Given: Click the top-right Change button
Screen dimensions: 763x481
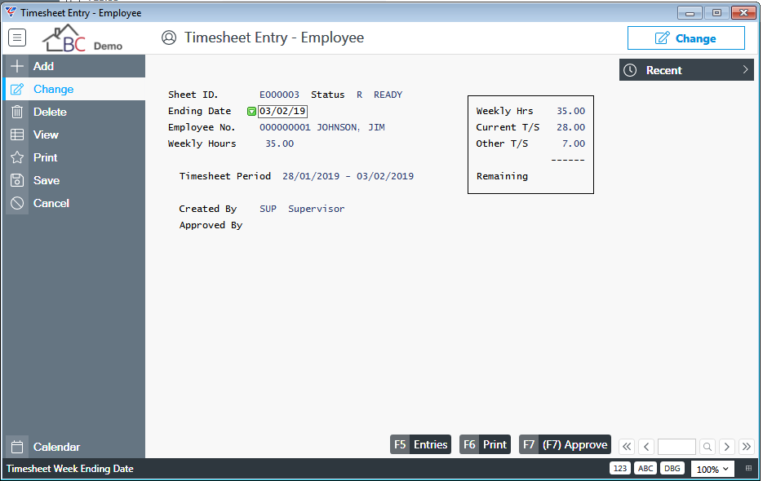Looking at the screenshot, I should [x=685, y=38].
